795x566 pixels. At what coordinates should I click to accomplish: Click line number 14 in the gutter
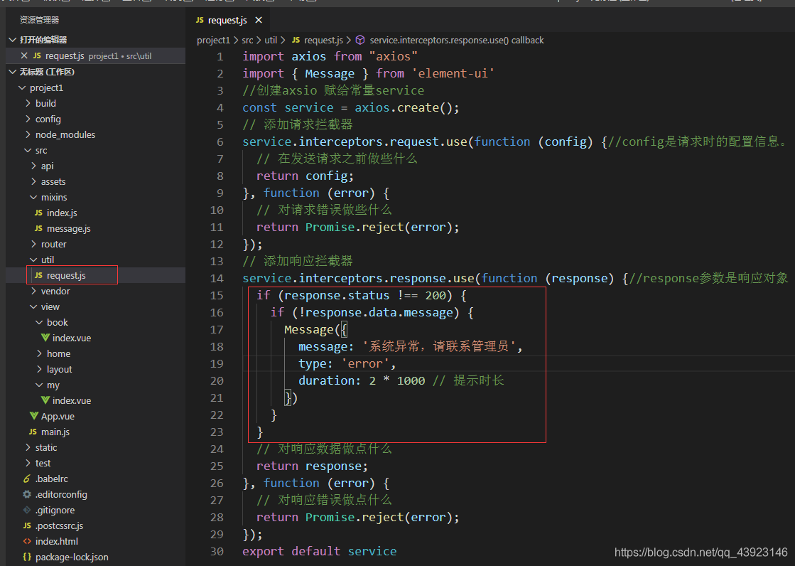[217, 278]
